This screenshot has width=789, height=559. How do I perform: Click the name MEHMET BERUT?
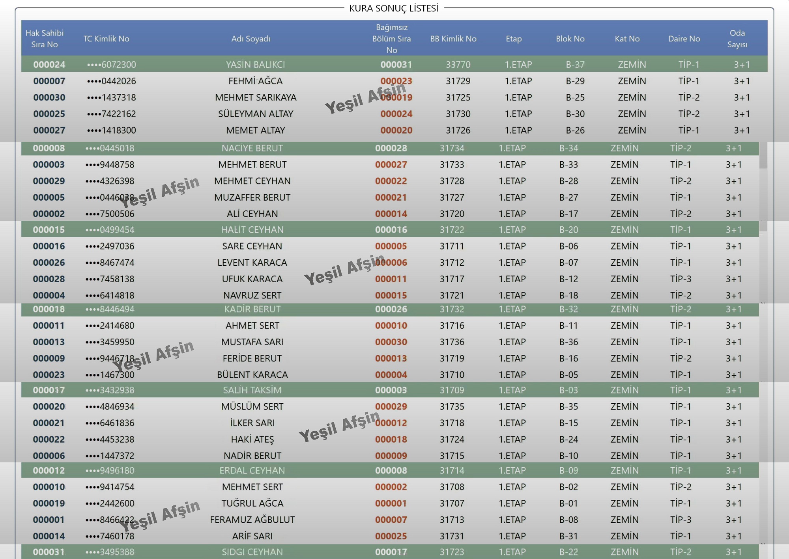coord(252,164)
